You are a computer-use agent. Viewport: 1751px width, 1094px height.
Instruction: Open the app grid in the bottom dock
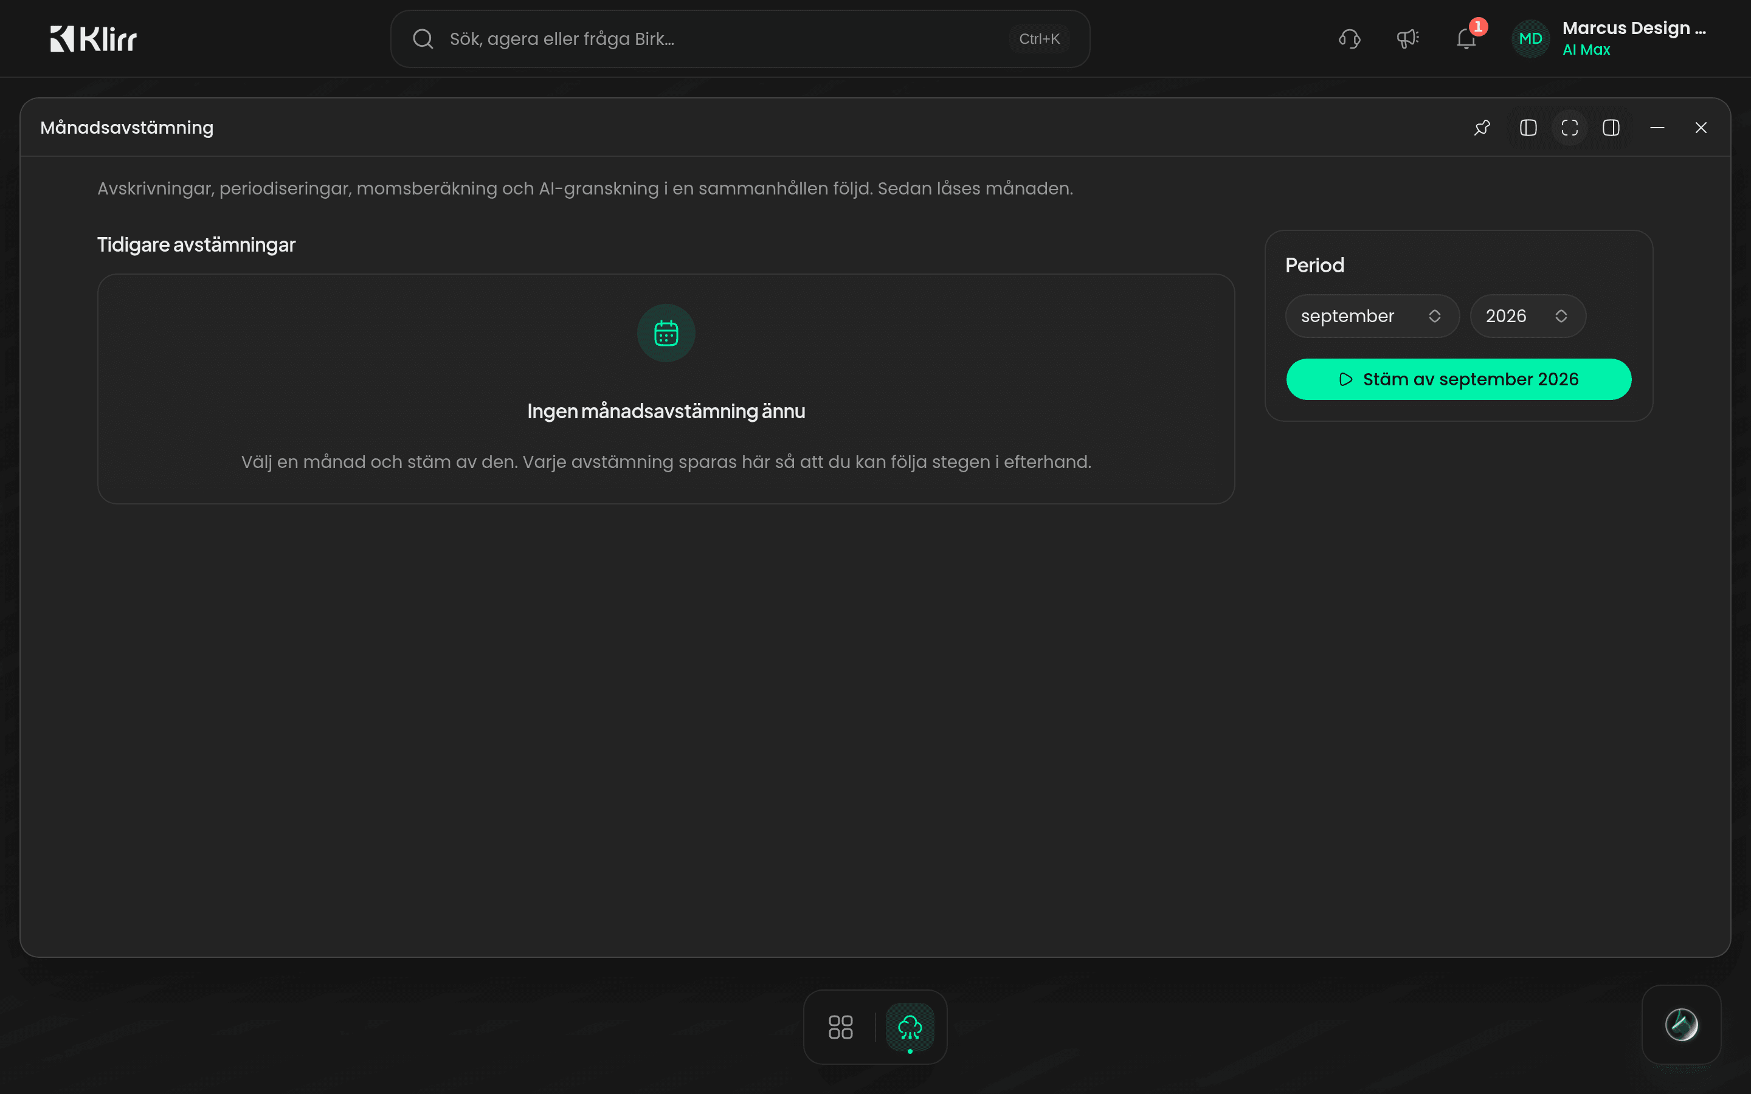pyautogui.click(x=841, y=1027)
